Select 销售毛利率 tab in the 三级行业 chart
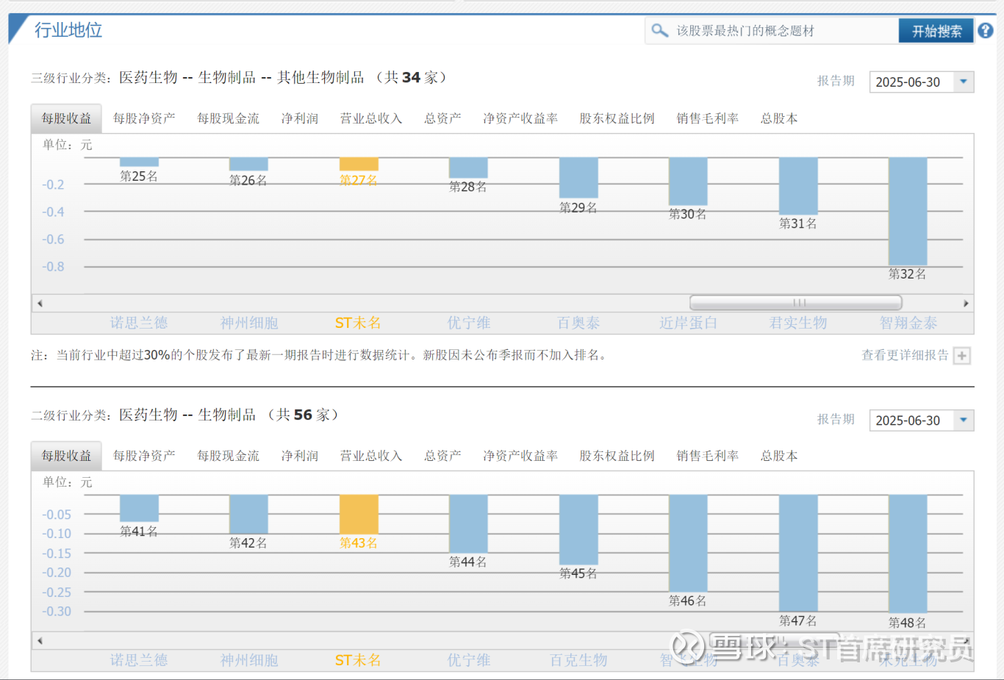 coord(707,118)
